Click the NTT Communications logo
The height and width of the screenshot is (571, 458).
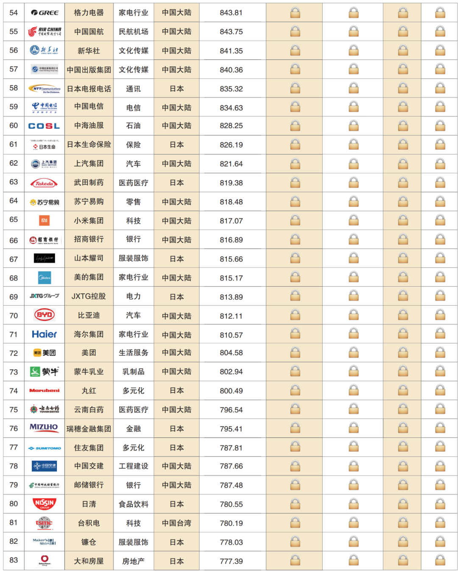coord(45,89)
